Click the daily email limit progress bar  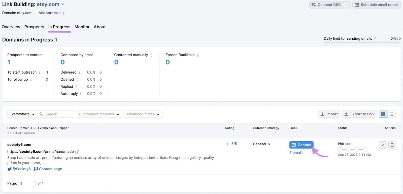pos(362,43)
